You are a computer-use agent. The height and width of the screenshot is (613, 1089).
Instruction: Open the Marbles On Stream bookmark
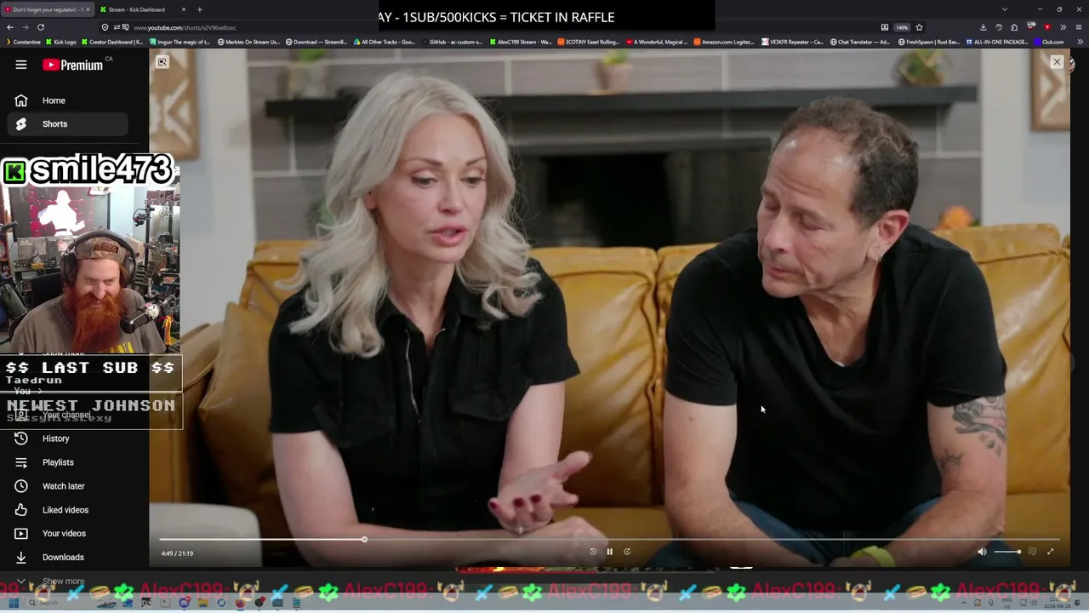[248, 42]
